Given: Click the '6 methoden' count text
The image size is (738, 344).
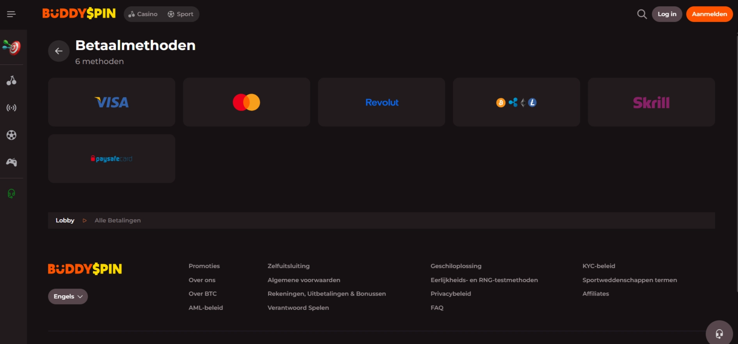Looking at the screenshot, I should pyautogui.click(x=99, y=61).
